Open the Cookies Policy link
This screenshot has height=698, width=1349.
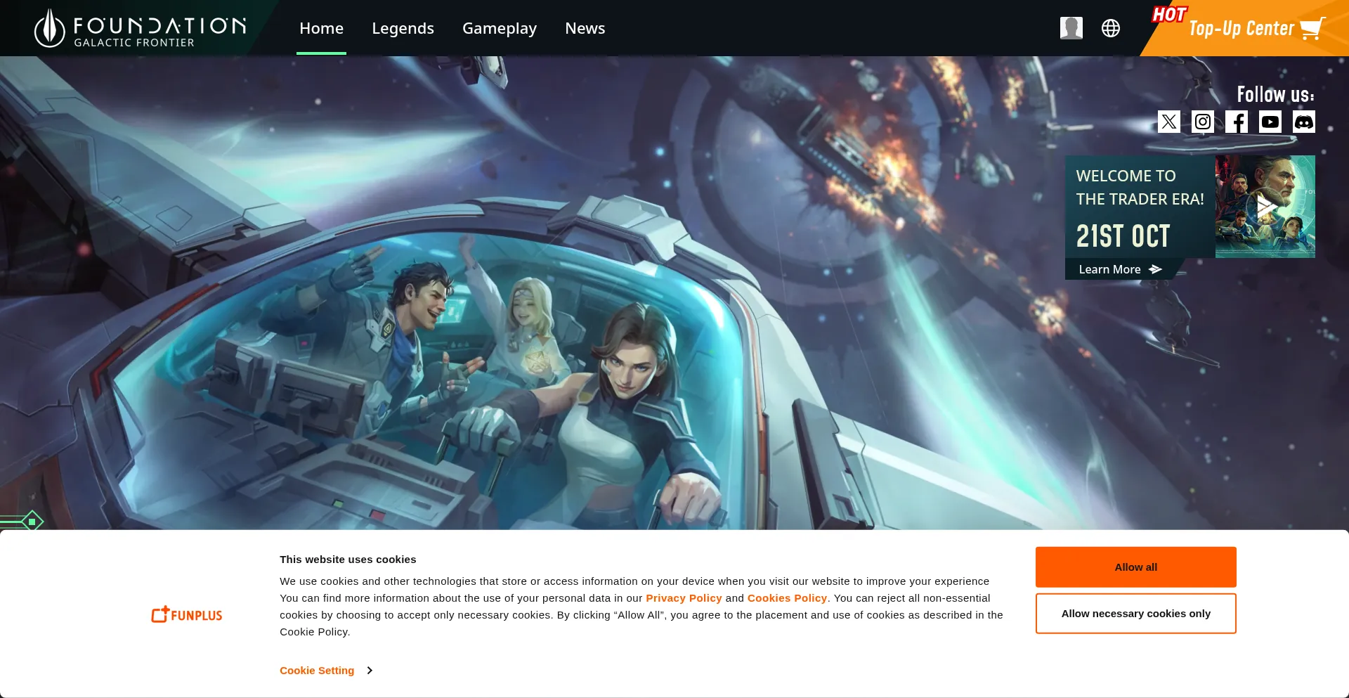pyautogui.click(x=787, y=598)
